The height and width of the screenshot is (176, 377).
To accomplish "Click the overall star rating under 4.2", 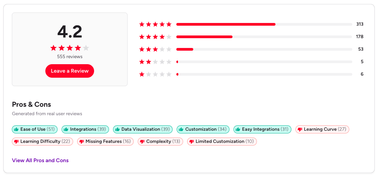I will tap(70, 48).
